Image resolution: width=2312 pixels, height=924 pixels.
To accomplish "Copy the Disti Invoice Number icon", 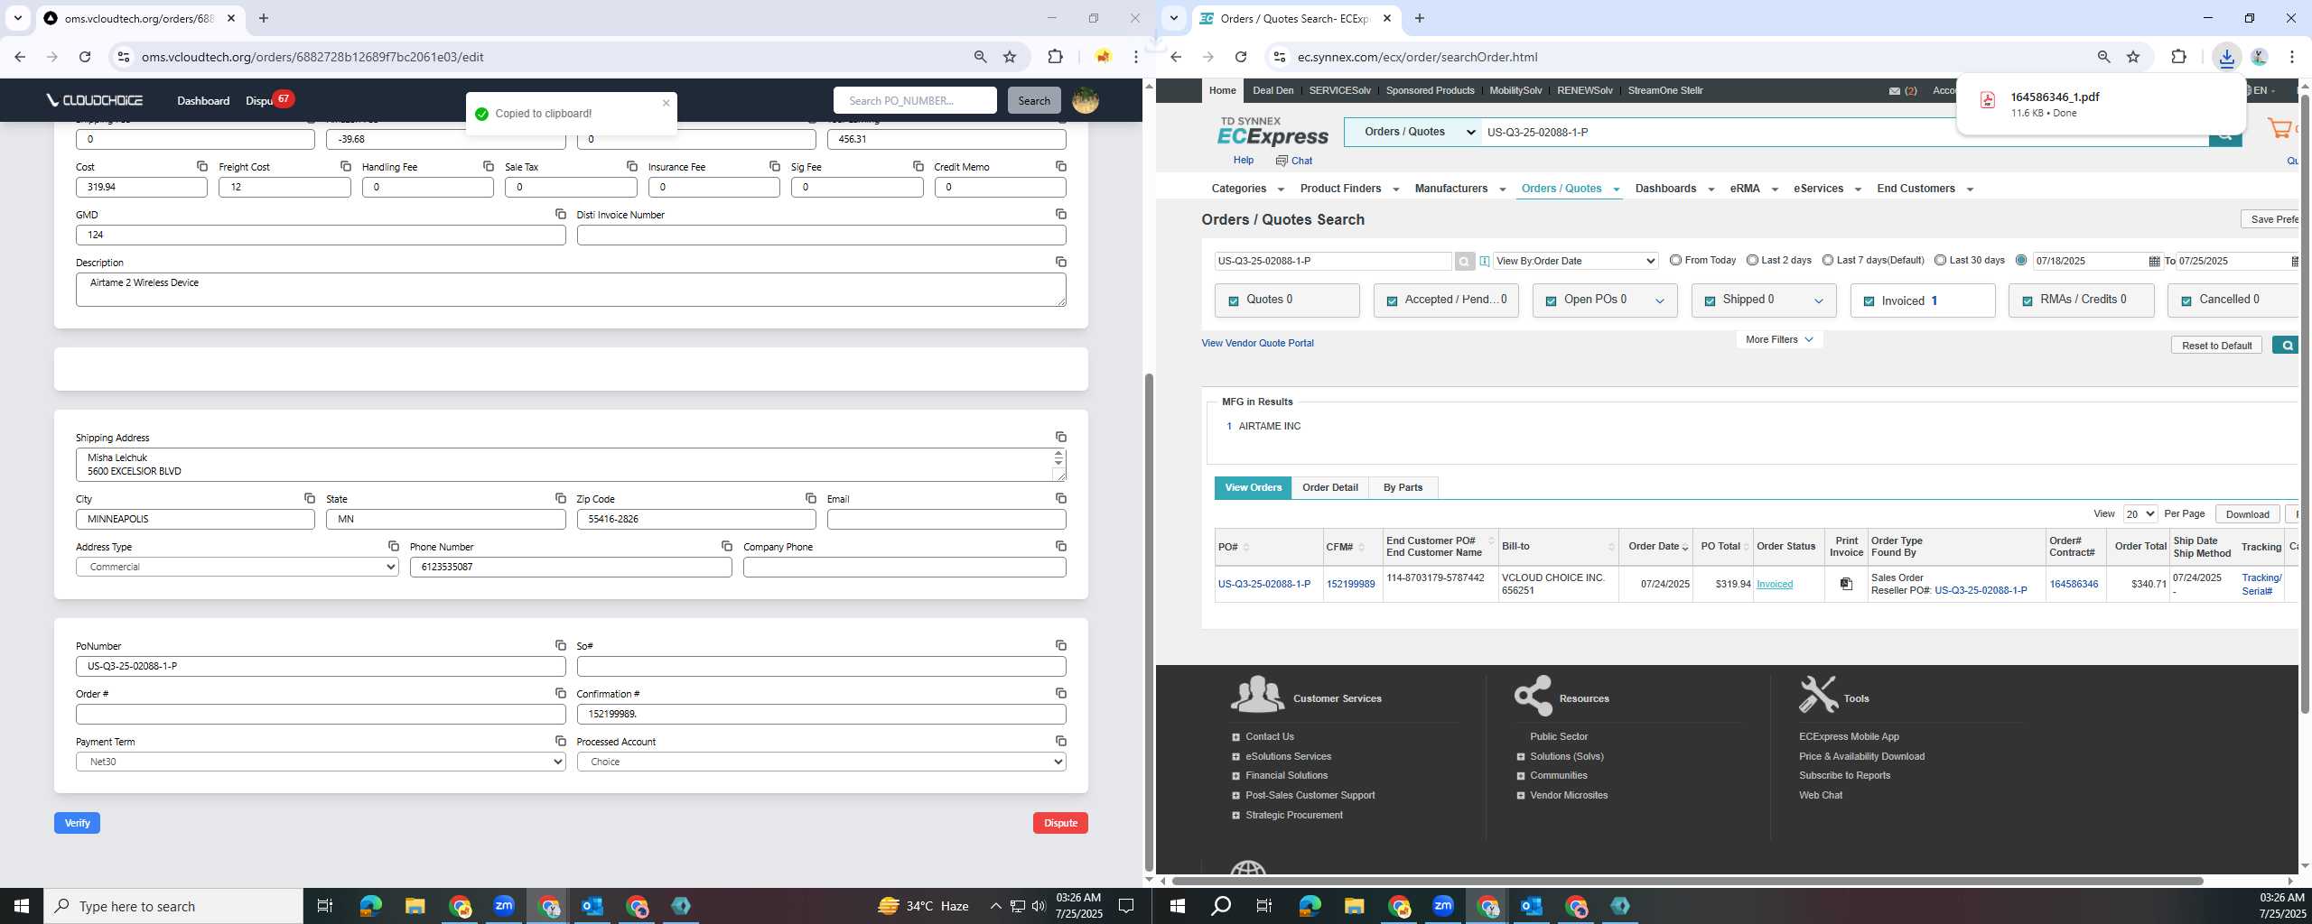I will click(1061, 214).
